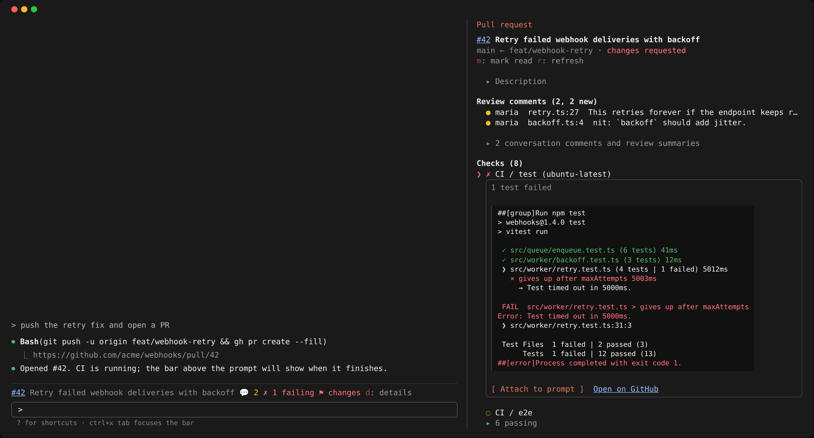Click the 'Pull request' panel title

tap(504, 25)
